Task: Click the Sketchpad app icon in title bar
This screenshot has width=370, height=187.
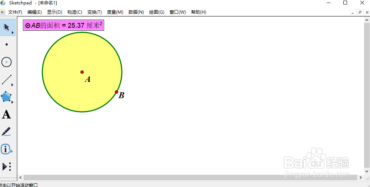Action: click(3, 3)
